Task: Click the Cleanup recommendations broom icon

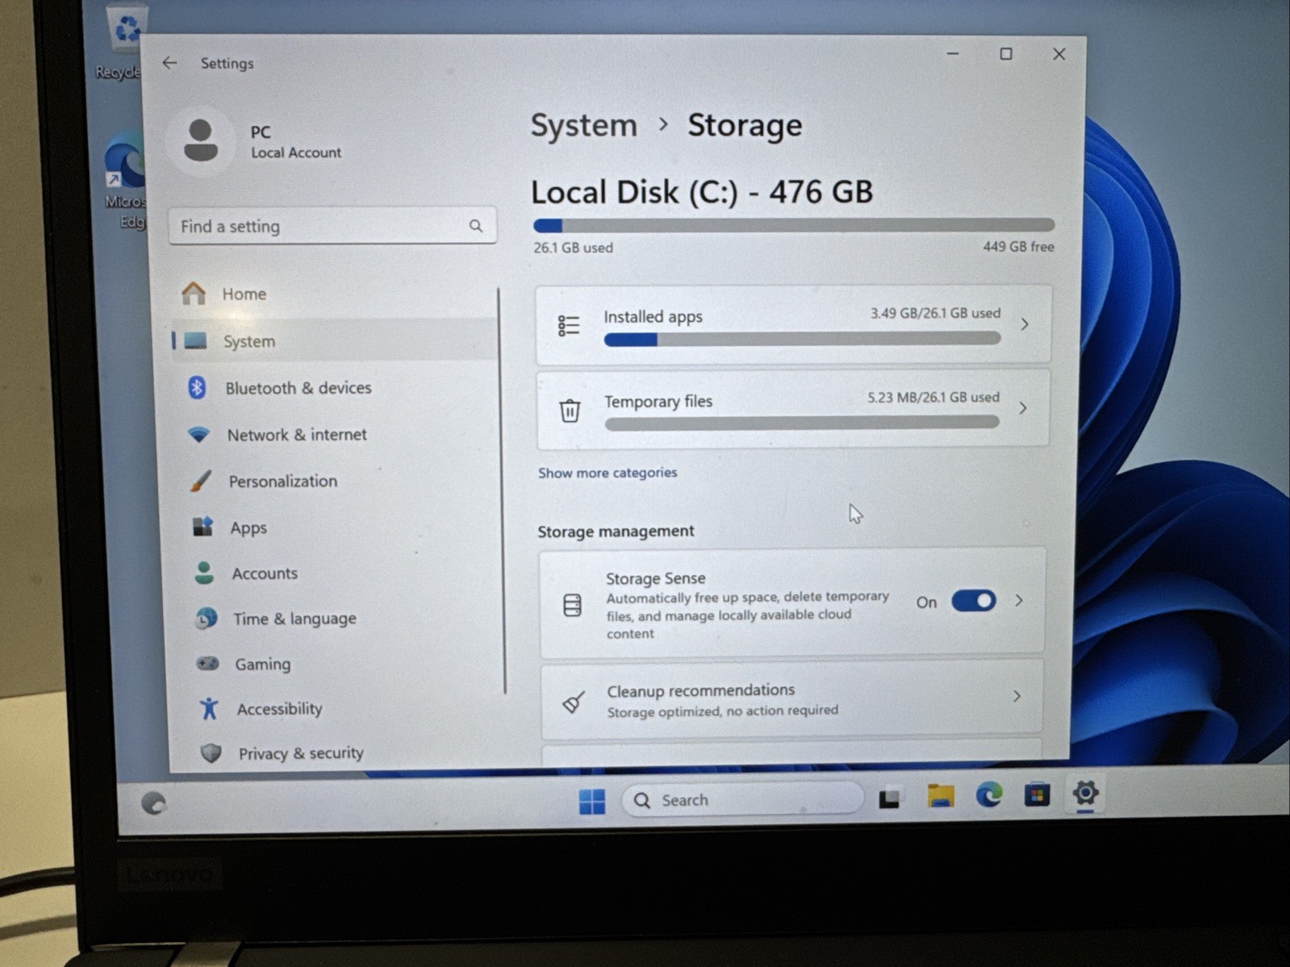Action: pyautogui.click(x=574, y=702)
